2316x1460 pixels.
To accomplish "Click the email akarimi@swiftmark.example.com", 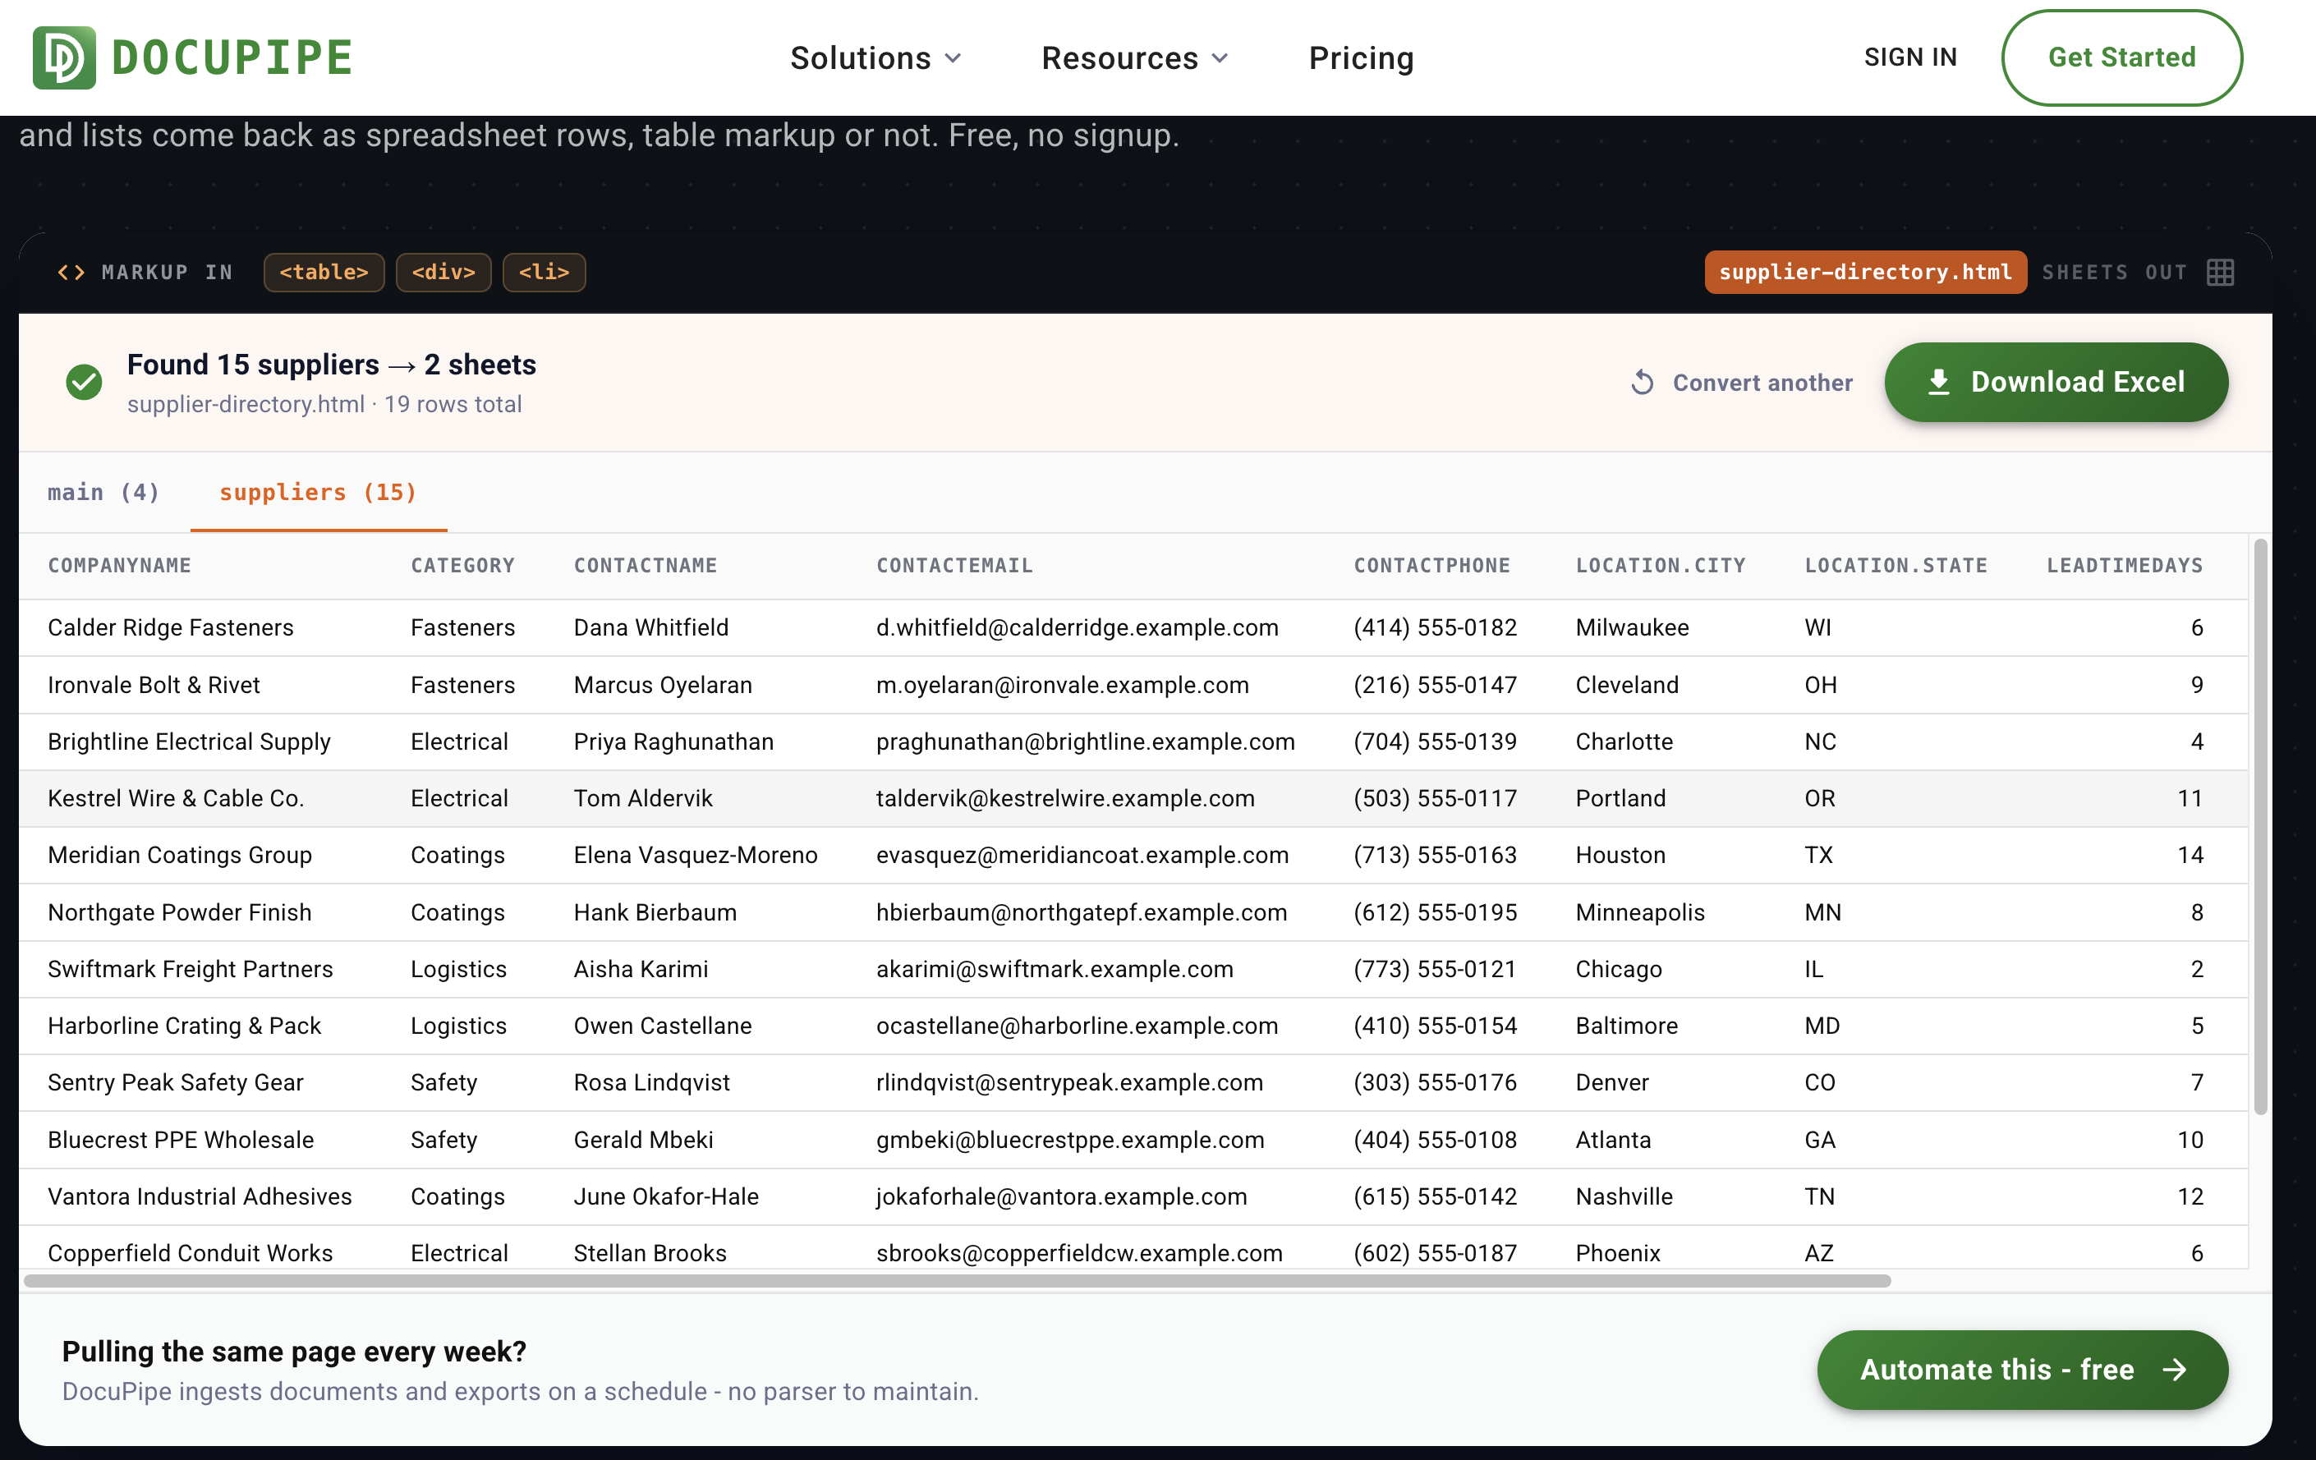I will coord(1055,968).
